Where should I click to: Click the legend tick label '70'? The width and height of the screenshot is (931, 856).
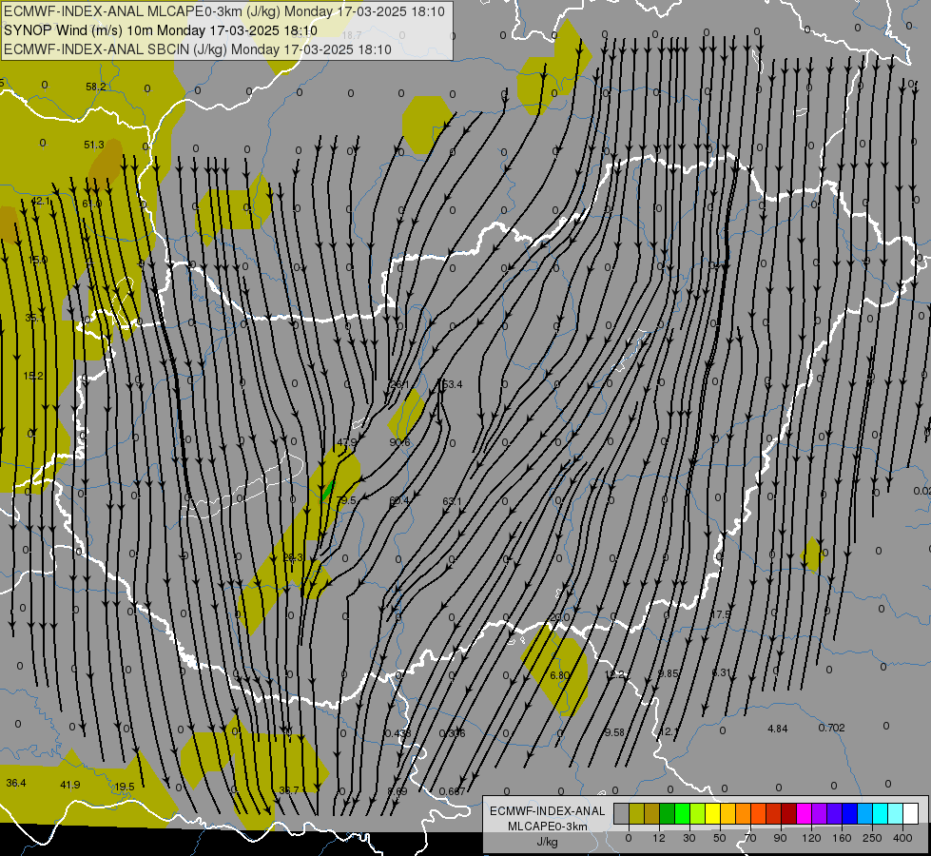(x=750, y=838)
